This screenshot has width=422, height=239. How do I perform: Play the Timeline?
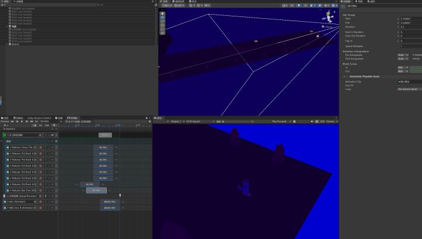click(x=22, y=122)
